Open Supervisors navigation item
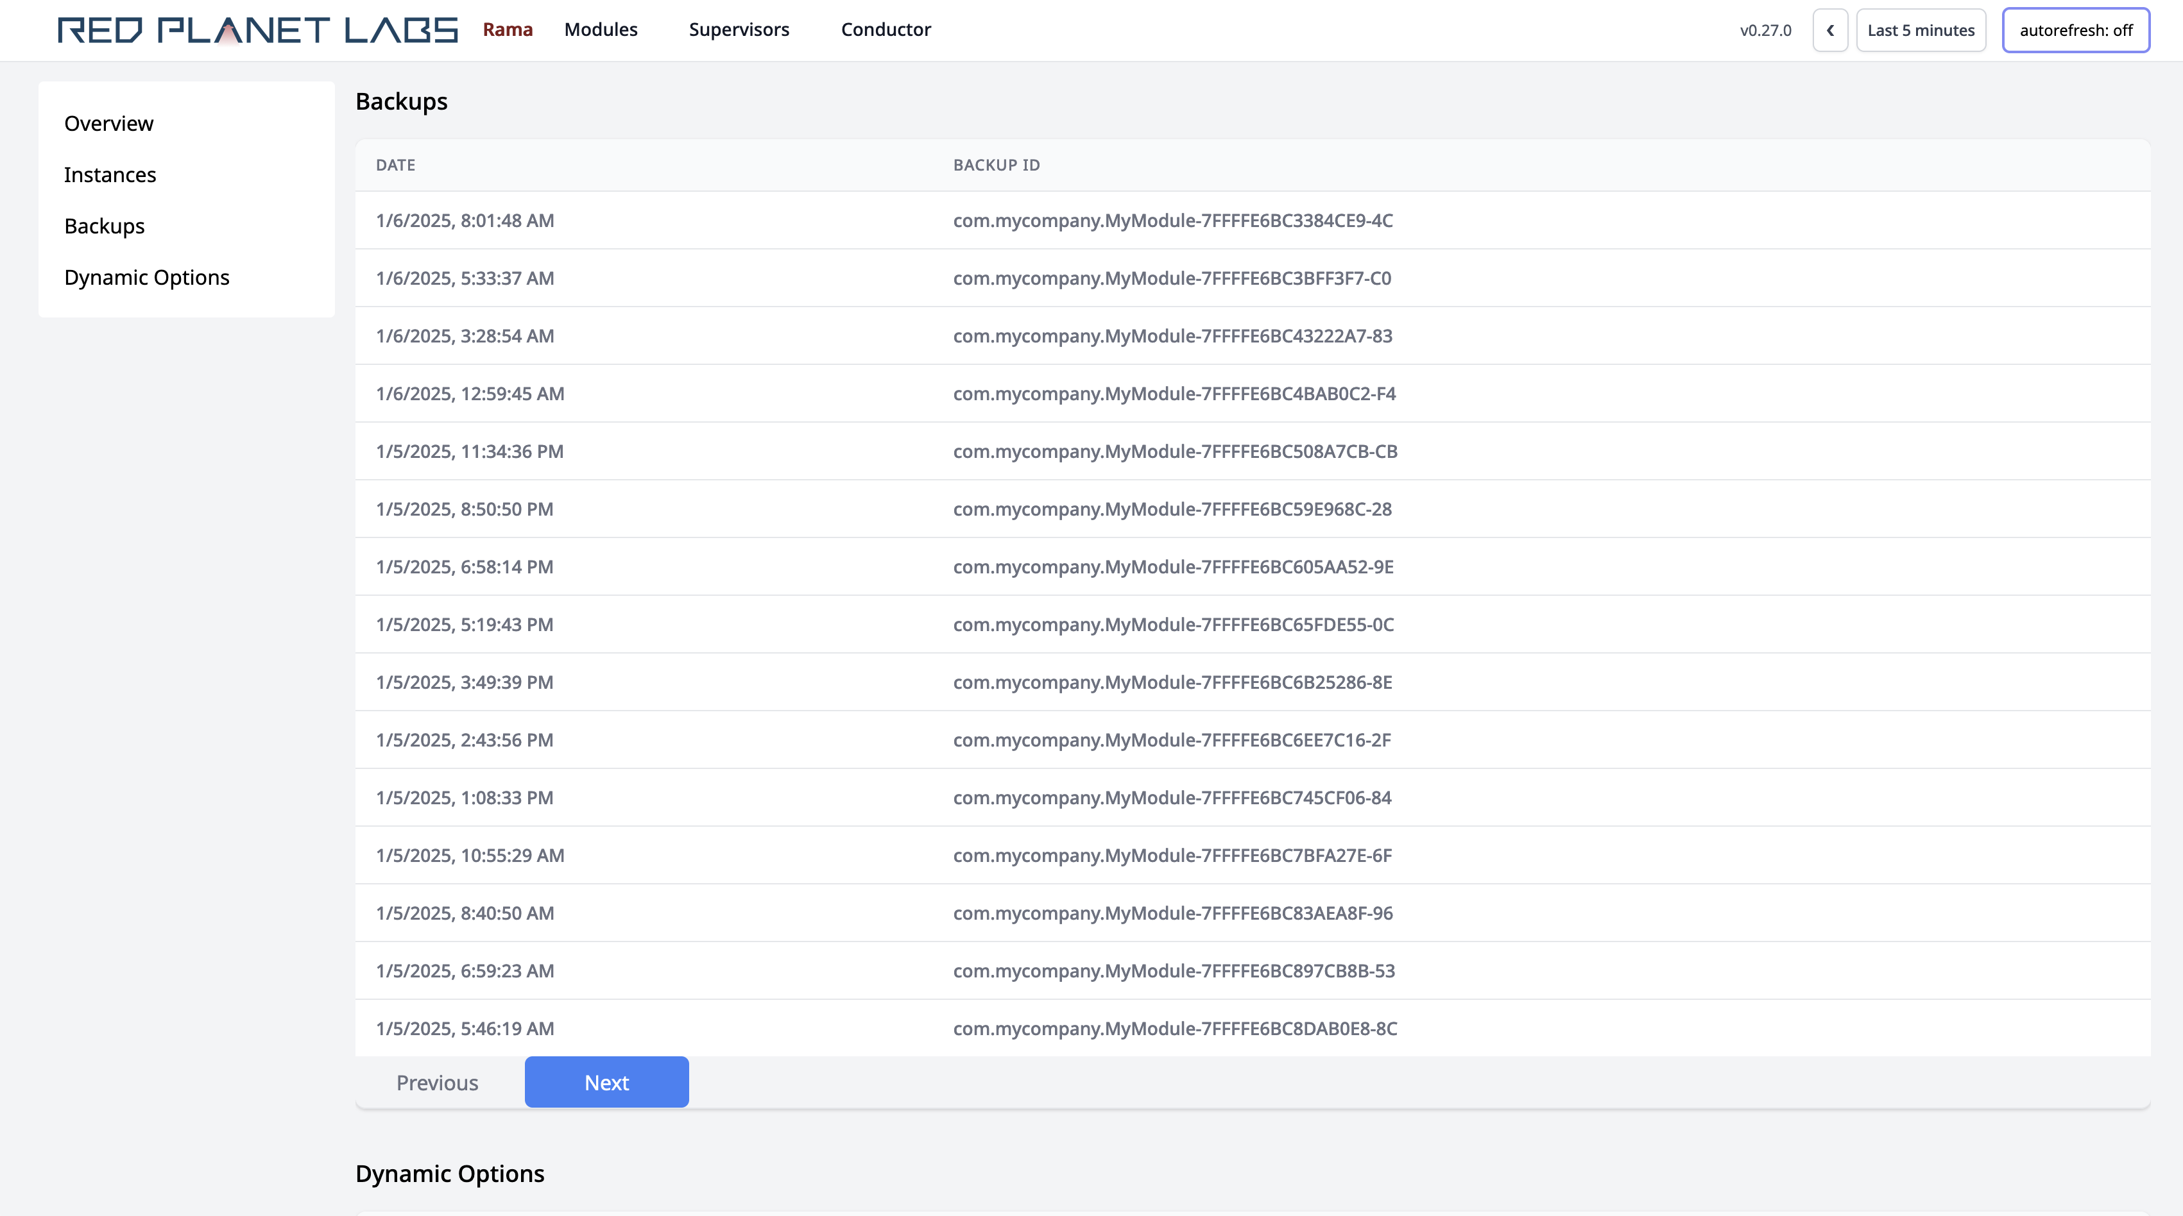2183x1216 pixels. [737, 28]
